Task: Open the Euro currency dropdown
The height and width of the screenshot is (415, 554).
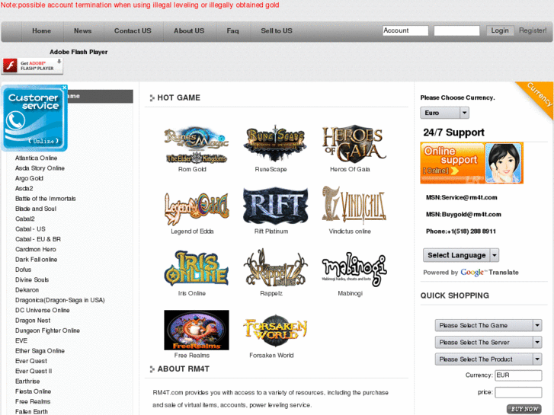Action: (444, 113)
